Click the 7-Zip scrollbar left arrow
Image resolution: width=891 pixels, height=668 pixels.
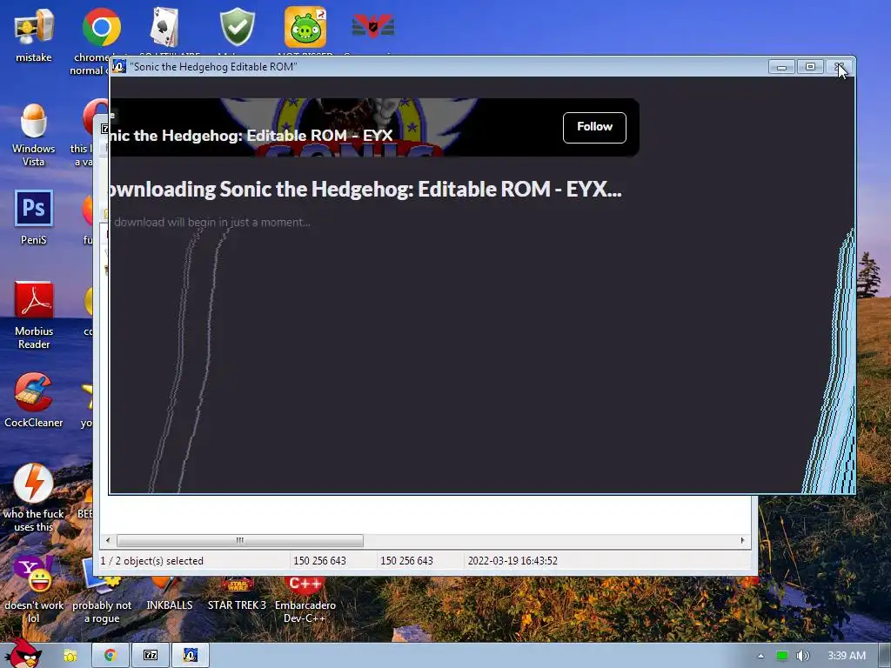click(x=108, y=540)
